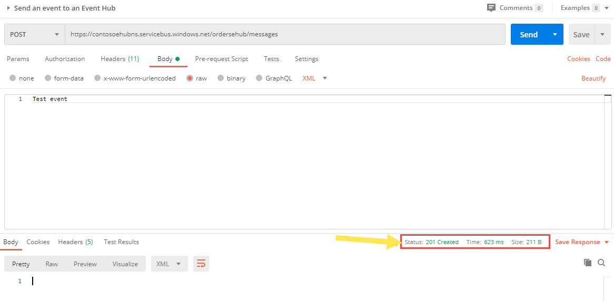Expand the Send button arrow options

click(555, 34)
